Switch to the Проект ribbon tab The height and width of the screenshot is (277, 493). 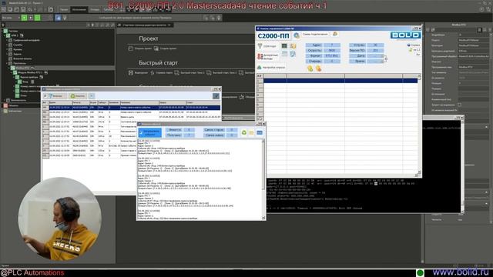tap(64, 10)
